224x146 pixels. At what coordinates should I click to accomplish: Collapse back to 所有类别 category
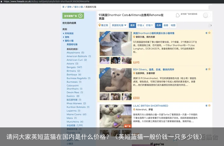69,33
